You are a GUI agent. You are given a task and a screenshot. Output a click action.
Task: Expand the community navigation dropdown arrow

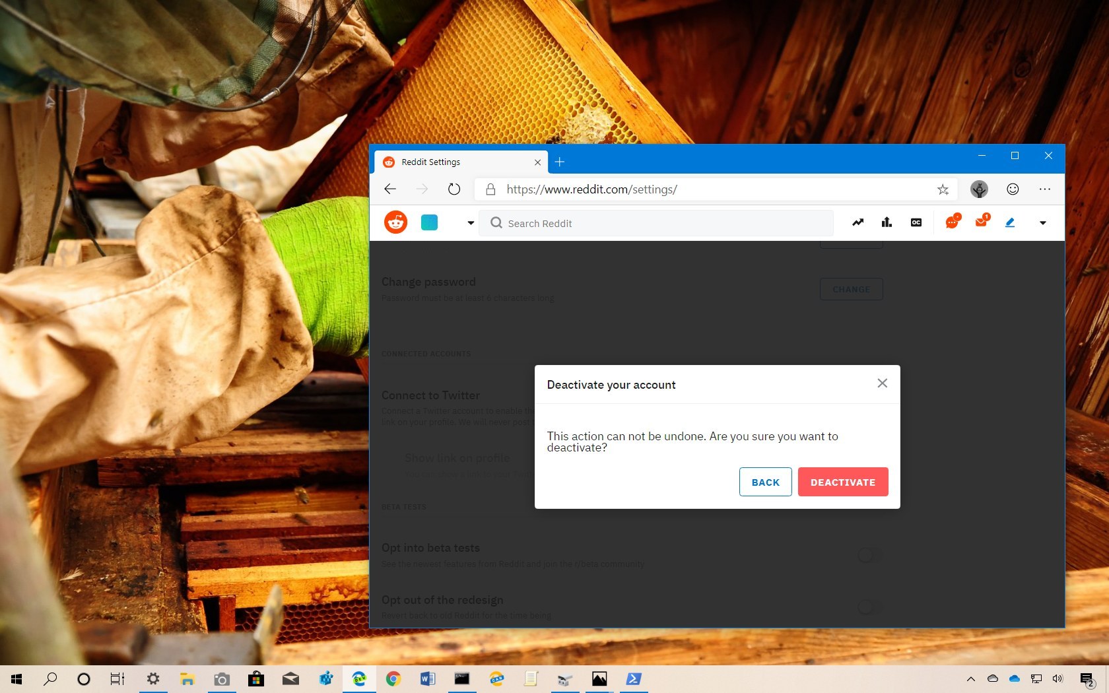tap(470, 223)
